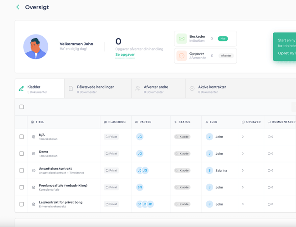
Task: Toggle the select-all checkbox above the table
Action: point(21,107)
